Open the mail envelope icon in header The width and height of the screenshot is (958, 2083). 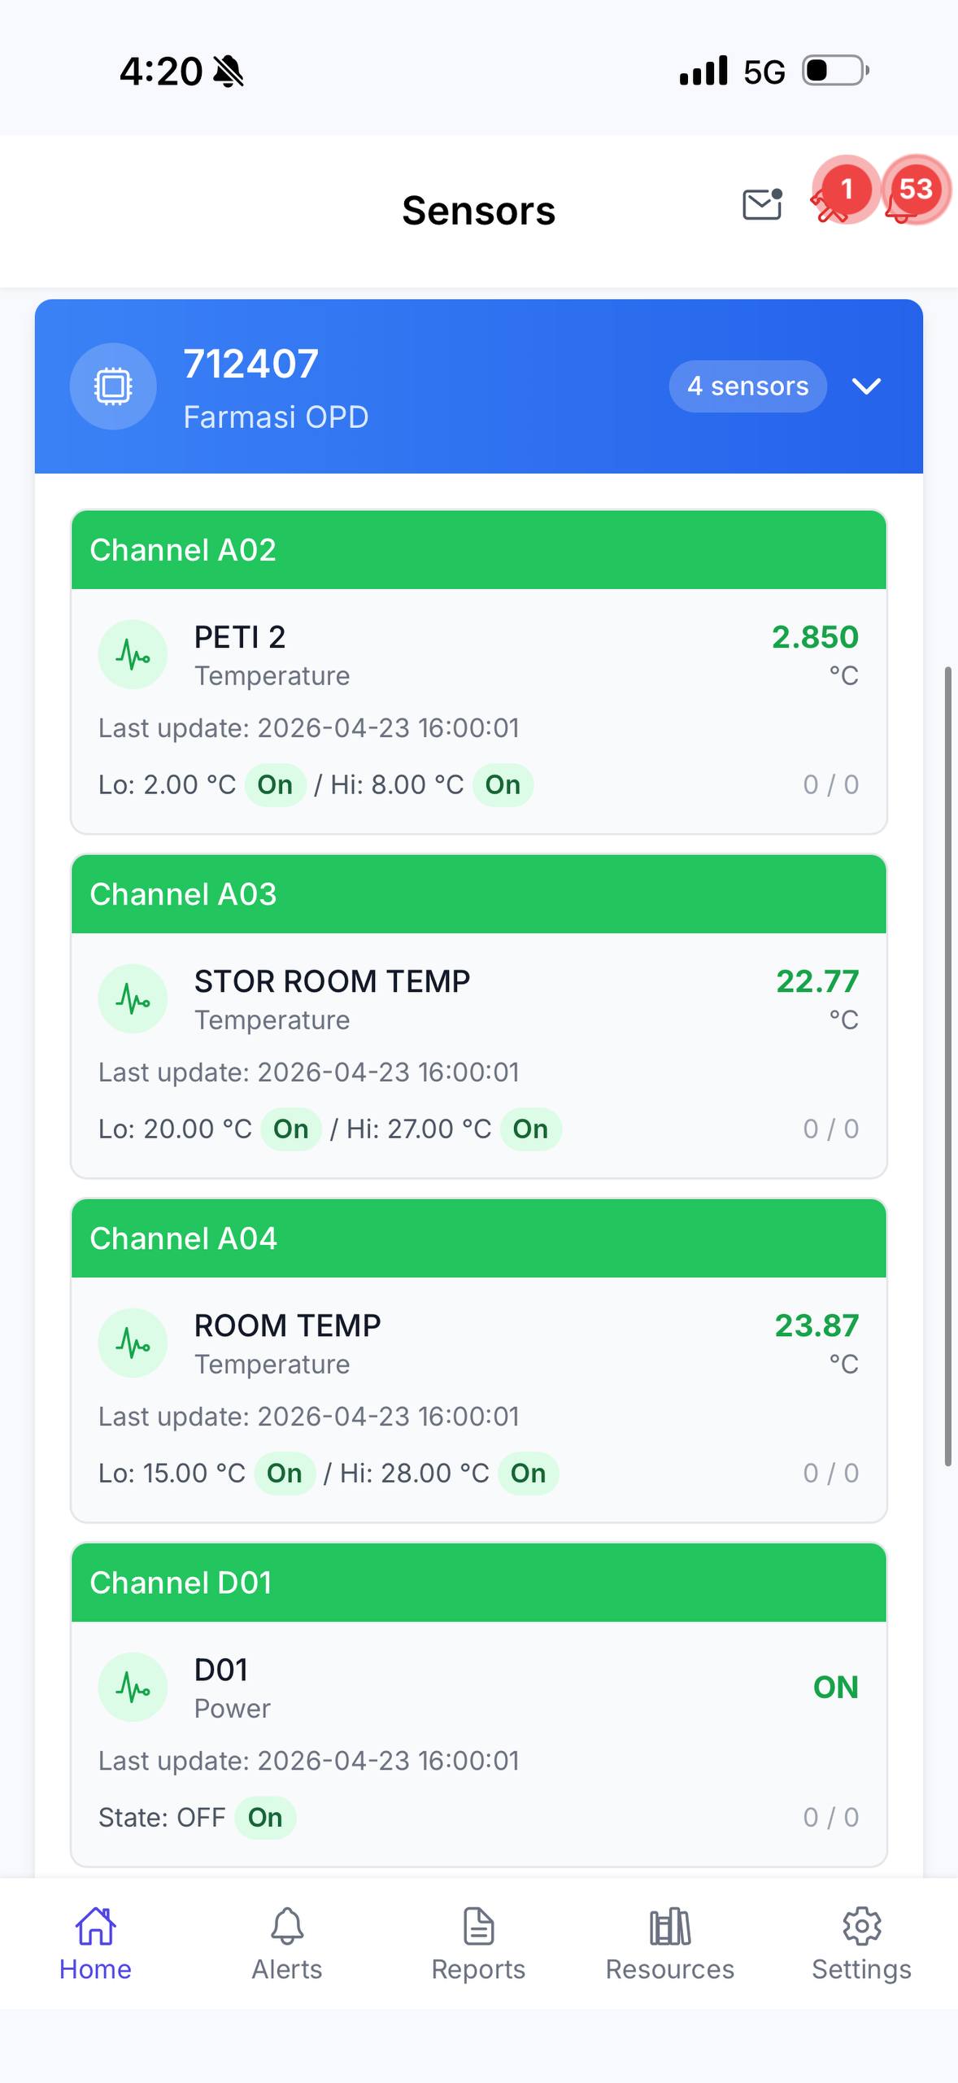[x=762, y=204]
